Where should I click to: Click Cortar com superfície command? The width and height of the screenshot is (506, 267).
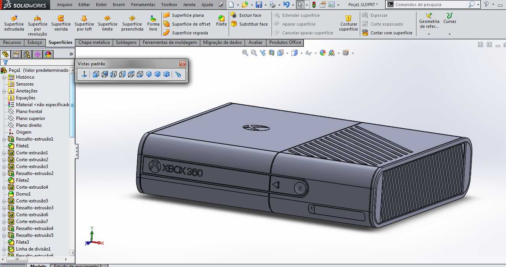(387, 33)
